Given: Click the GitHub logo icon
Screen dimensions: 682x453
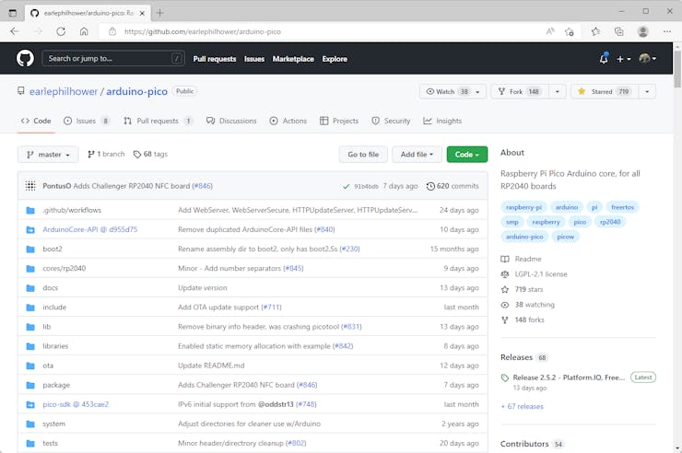Looking at the screenshot, I should click(25, 58).
